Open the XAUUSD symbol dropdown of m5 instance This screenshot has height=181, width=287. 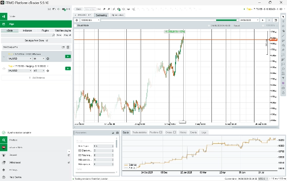(20, 70)
